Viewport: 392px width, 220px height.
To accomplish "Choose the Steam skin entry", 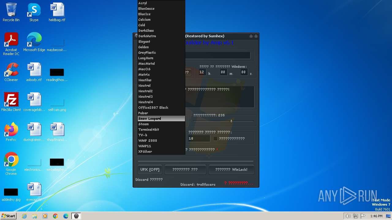I will pos(161,124).
